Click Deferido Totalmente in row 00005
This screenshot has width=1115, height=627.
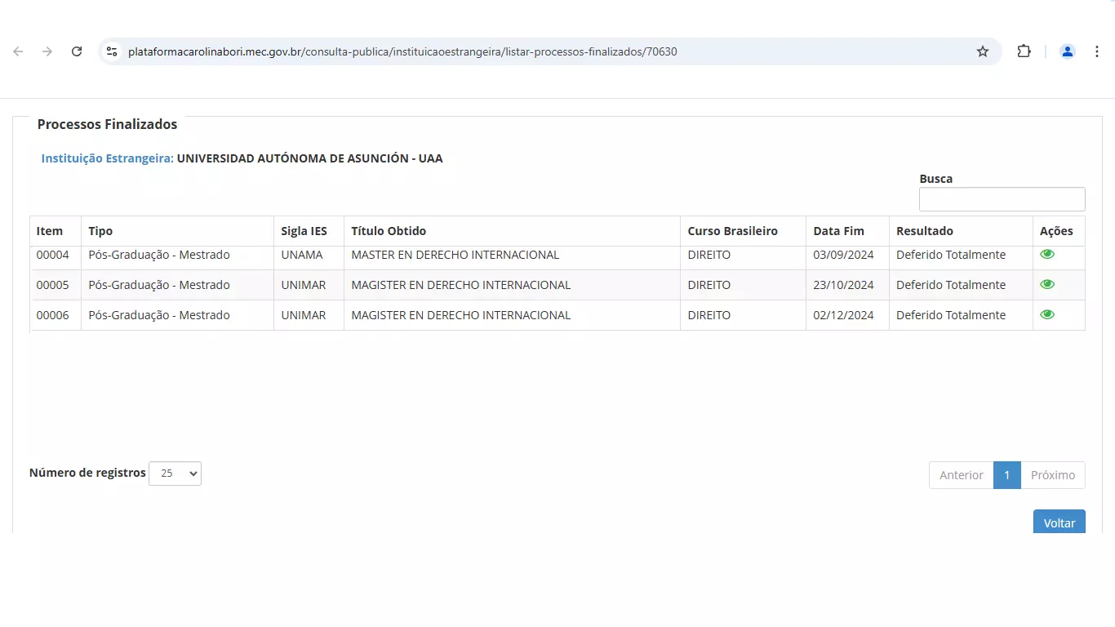click(951, 285)
